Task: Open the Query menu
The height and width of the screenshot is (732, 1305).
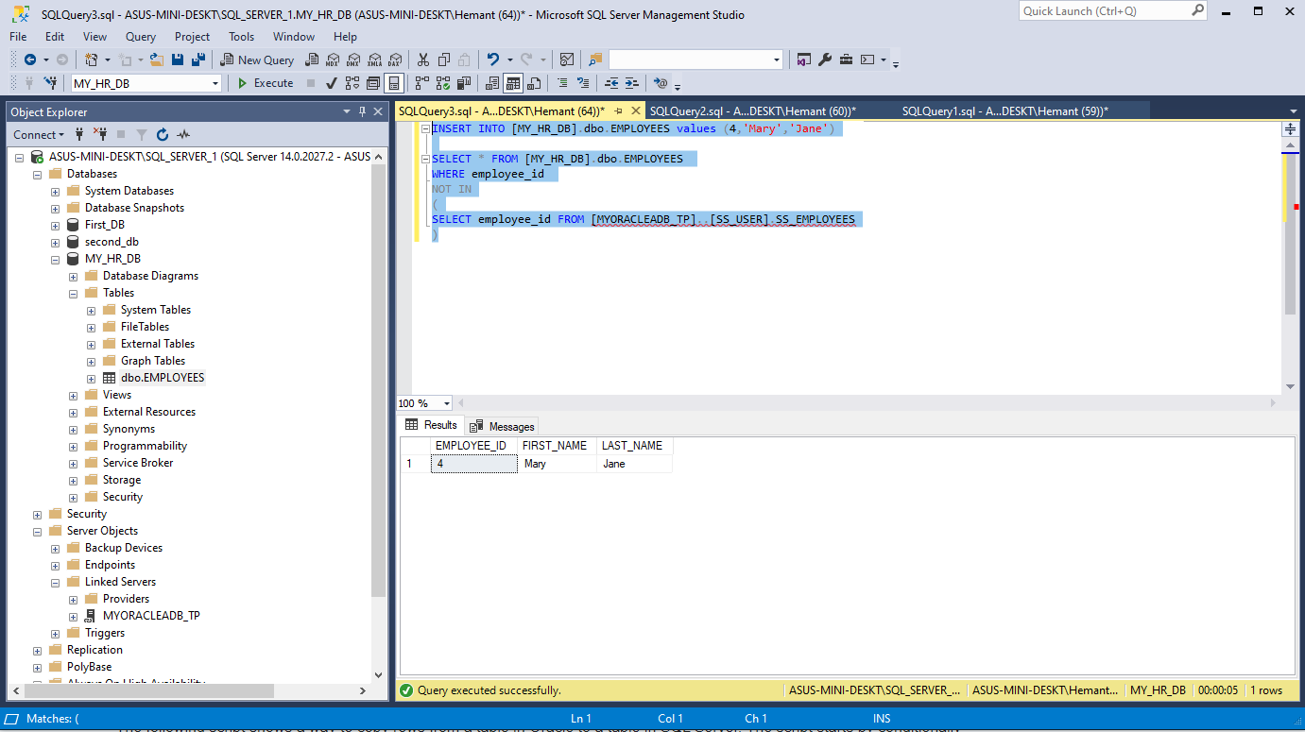Action: [x=141, y=37]
